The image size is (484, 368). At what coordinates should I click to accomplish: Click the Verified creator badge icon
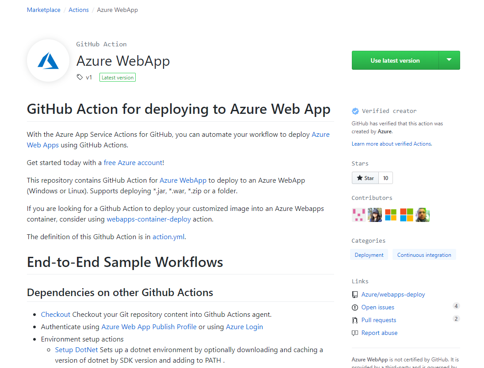(355, 111)
